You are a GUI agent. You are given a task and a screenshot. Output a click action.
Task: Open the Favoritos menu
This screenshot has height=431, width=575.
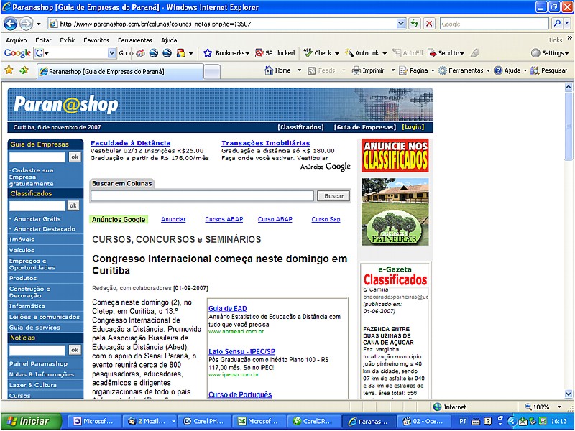pos(96,40)
